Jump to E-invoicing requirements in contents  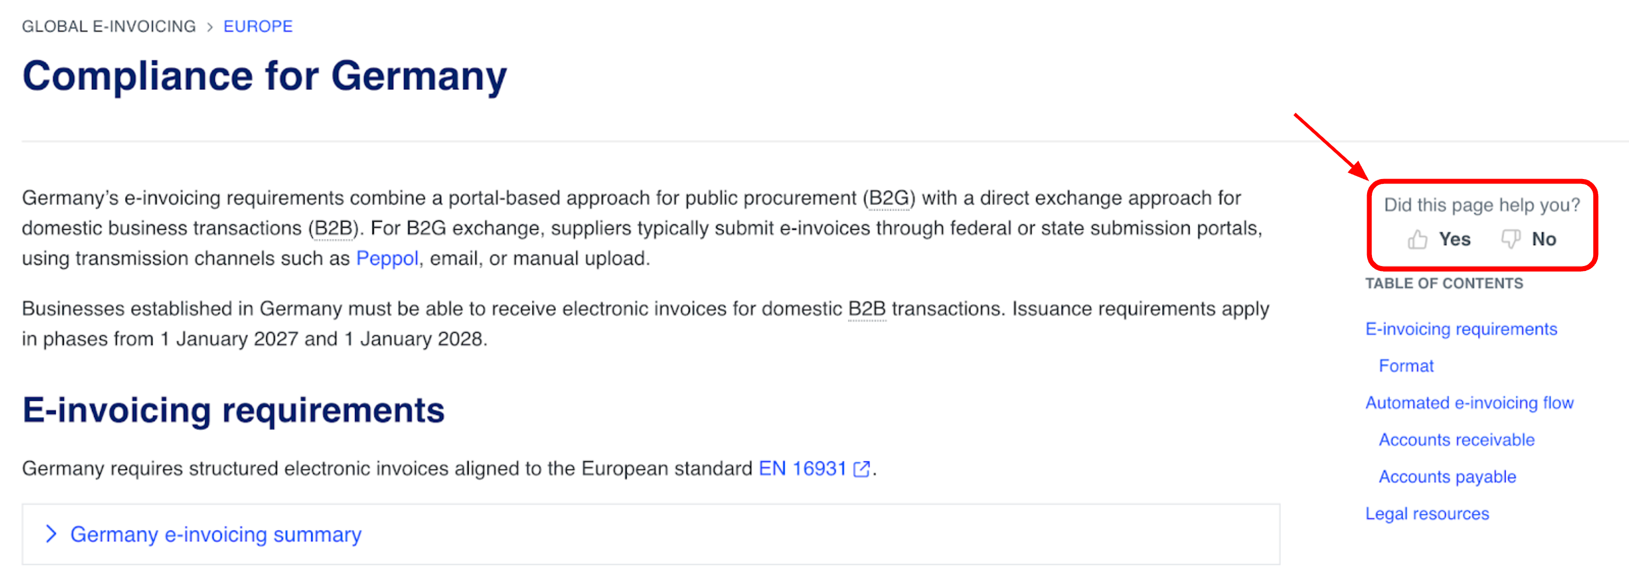pyautogui.click(x=1461, y=329)
